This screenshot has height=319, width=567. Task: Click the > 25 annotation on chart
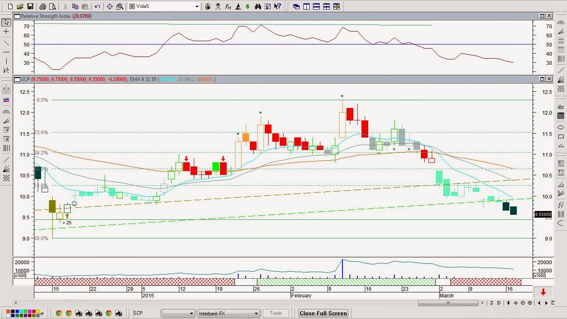click(66, 223)
